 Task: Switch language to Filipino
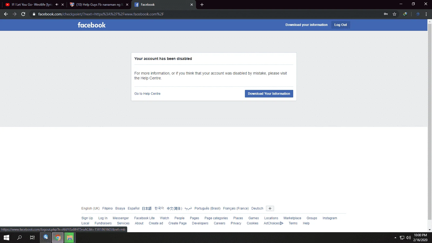(107, 208)
